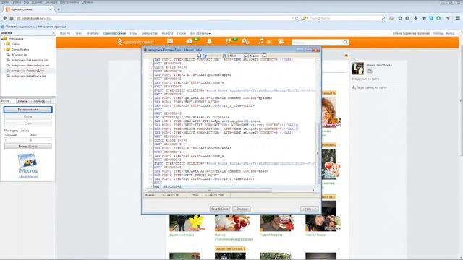
Task: Open Odnoklassniki music note icon
Action: (x=260, y=41)
